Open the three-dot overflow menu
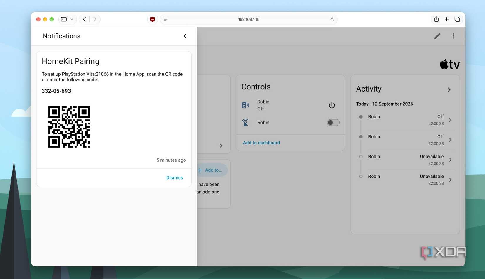Screen dimensions: 485x279 pos(453,36)
